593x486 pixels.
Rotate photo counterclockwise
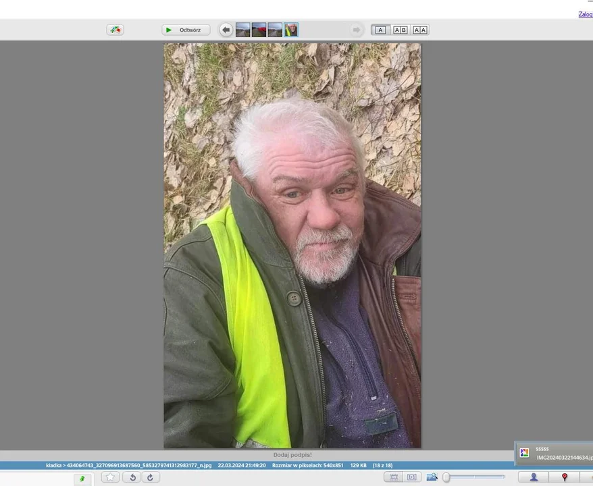(132, 477)
